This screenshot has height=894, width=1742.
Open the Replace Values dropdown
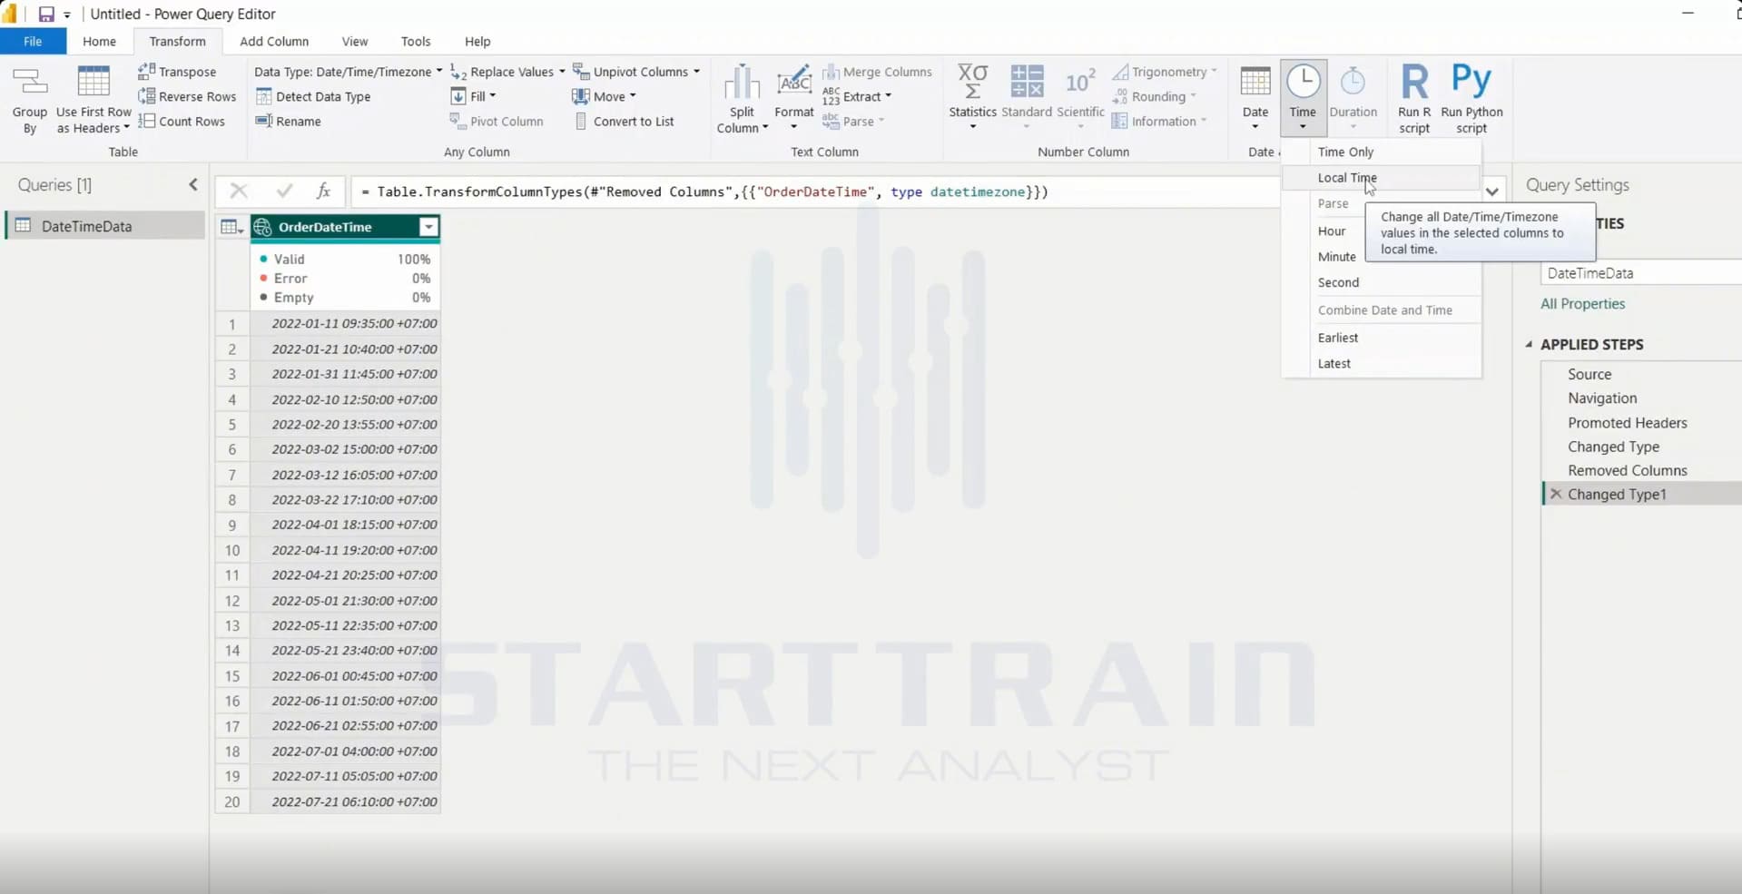(507, 72)
